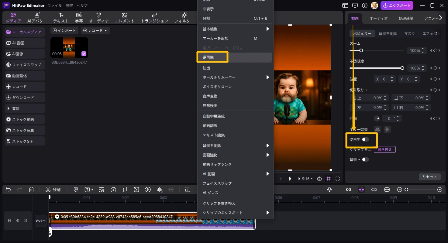Open the エレメント tool tab
Screen dimensions: 448x243
pyautogui.click(x=125, y=18)
